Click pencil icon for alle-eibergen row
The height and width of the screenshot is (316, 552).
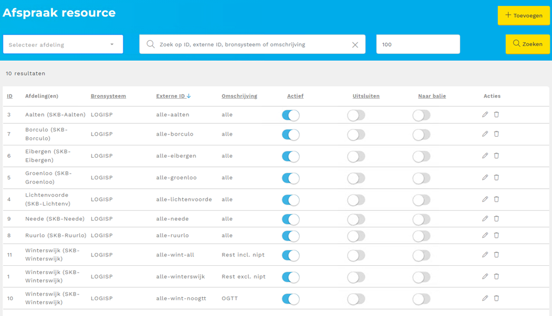pyautogui.click(x=485, y=156)
